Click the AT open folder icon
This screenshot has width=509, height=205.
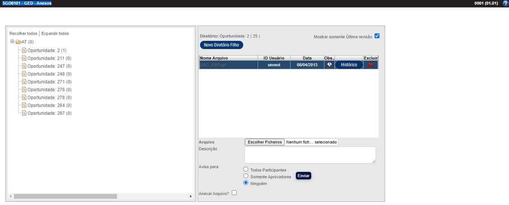coord(19,42)
